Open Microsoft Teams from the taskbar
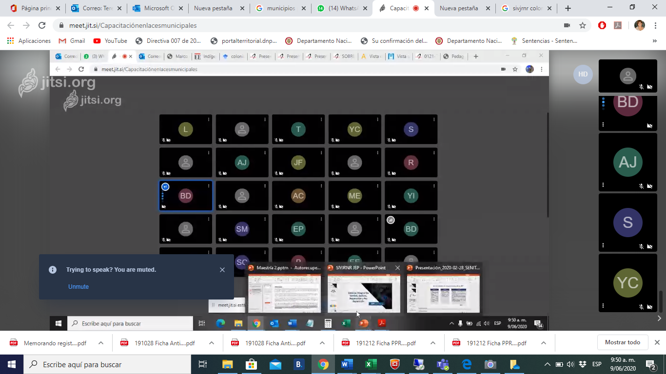Image resolution: width=666 pixels, height=374 pixels. pos(443,364)
